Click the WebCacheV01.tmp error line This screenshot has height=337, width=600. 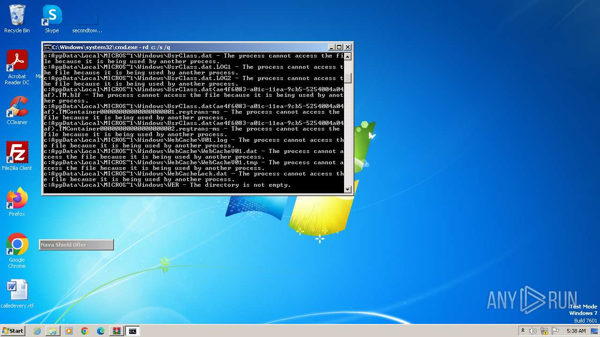194,165
